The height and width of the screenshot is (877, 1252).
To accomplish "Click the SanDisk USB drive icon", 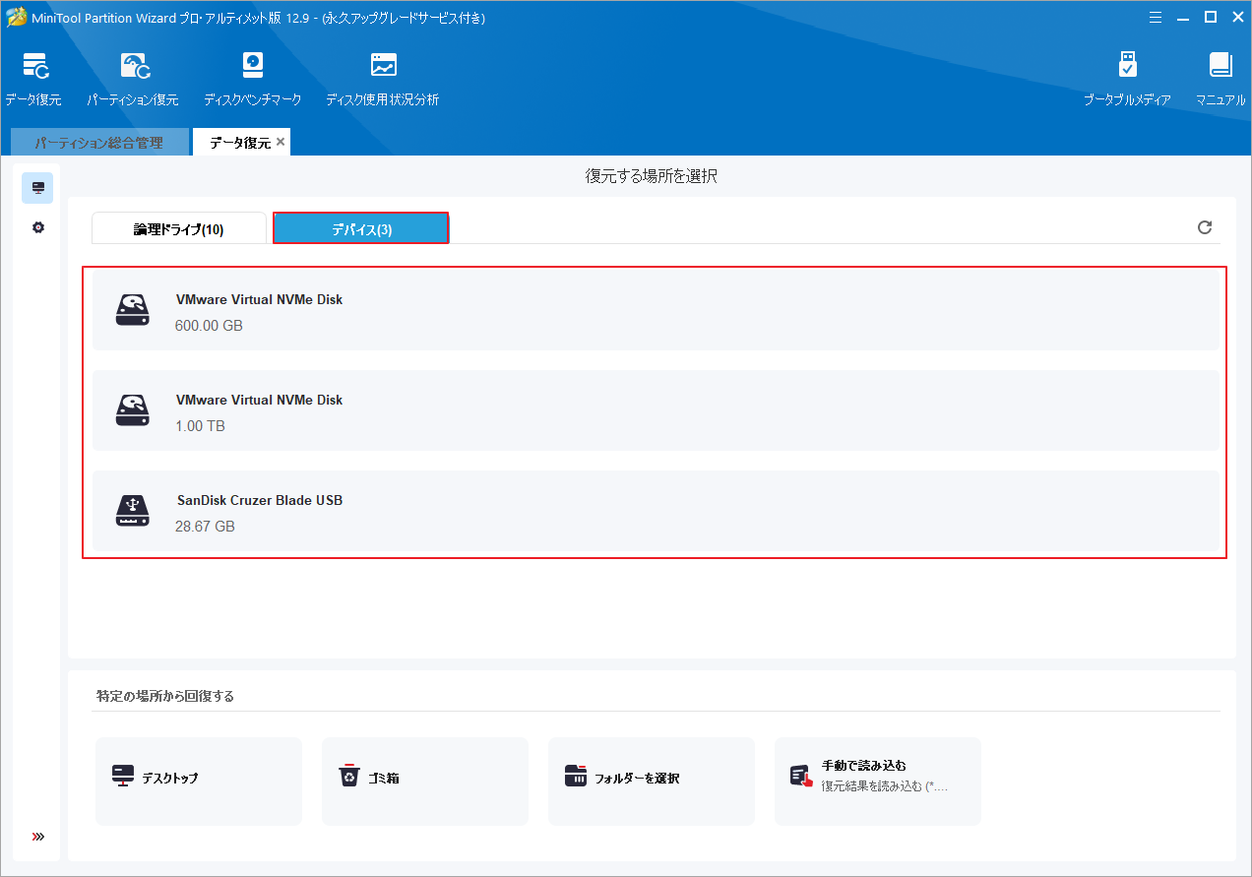I will click(132, 511).
